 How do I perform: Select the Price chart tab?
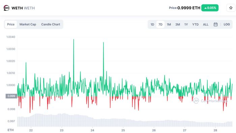(11, 24)
